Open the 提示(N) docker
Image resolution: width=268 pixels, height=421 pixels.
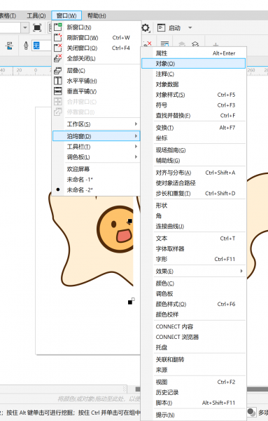(x=193, y=415)
